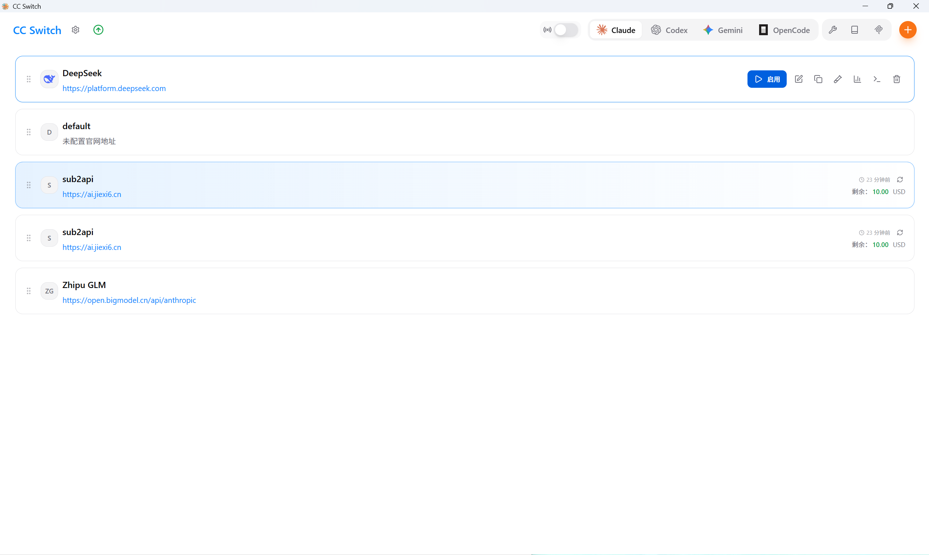Screen dimensions: 929x555
Task: Click the wrench tool icon in the header
Action: (833, 30)
